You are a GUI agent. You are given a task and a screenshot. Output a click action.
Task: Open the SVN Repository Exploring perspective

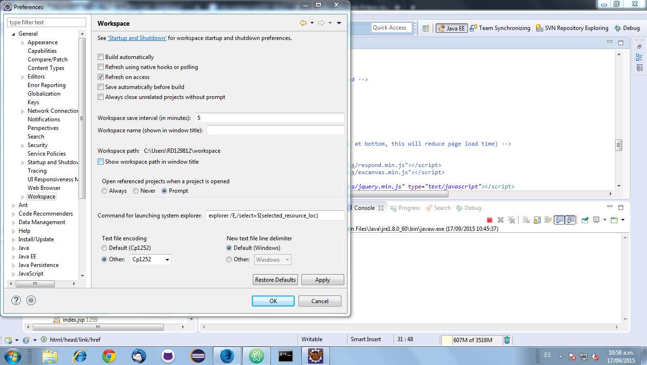[x=572, y=28]
